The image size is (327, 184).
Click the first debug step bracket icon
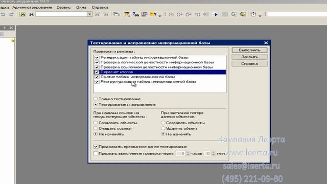pyautogui.click(x=171, y=14)
